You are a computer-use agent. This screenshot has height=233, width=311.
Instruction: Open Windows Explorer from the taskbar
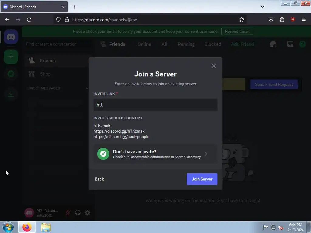pos(46,227)
